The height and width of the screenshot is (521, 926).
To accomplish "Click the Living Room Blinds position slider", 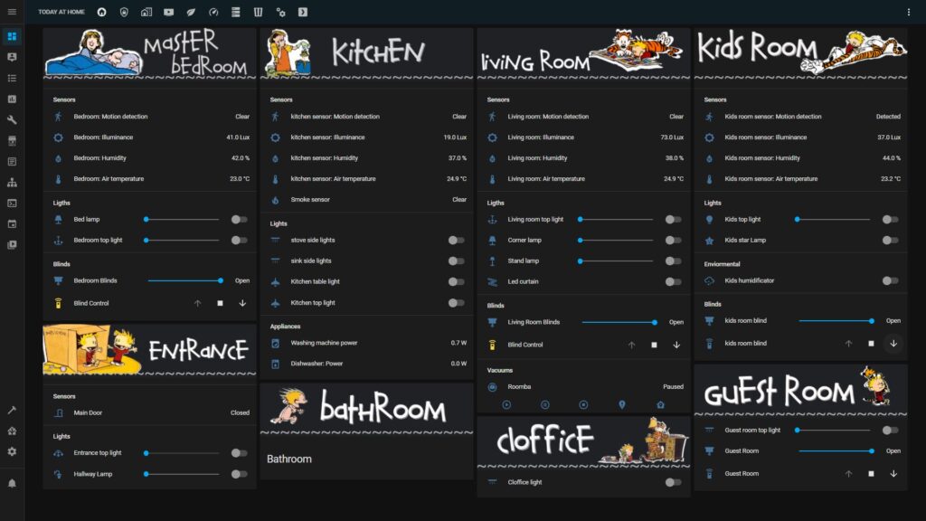I will point(618,322).
